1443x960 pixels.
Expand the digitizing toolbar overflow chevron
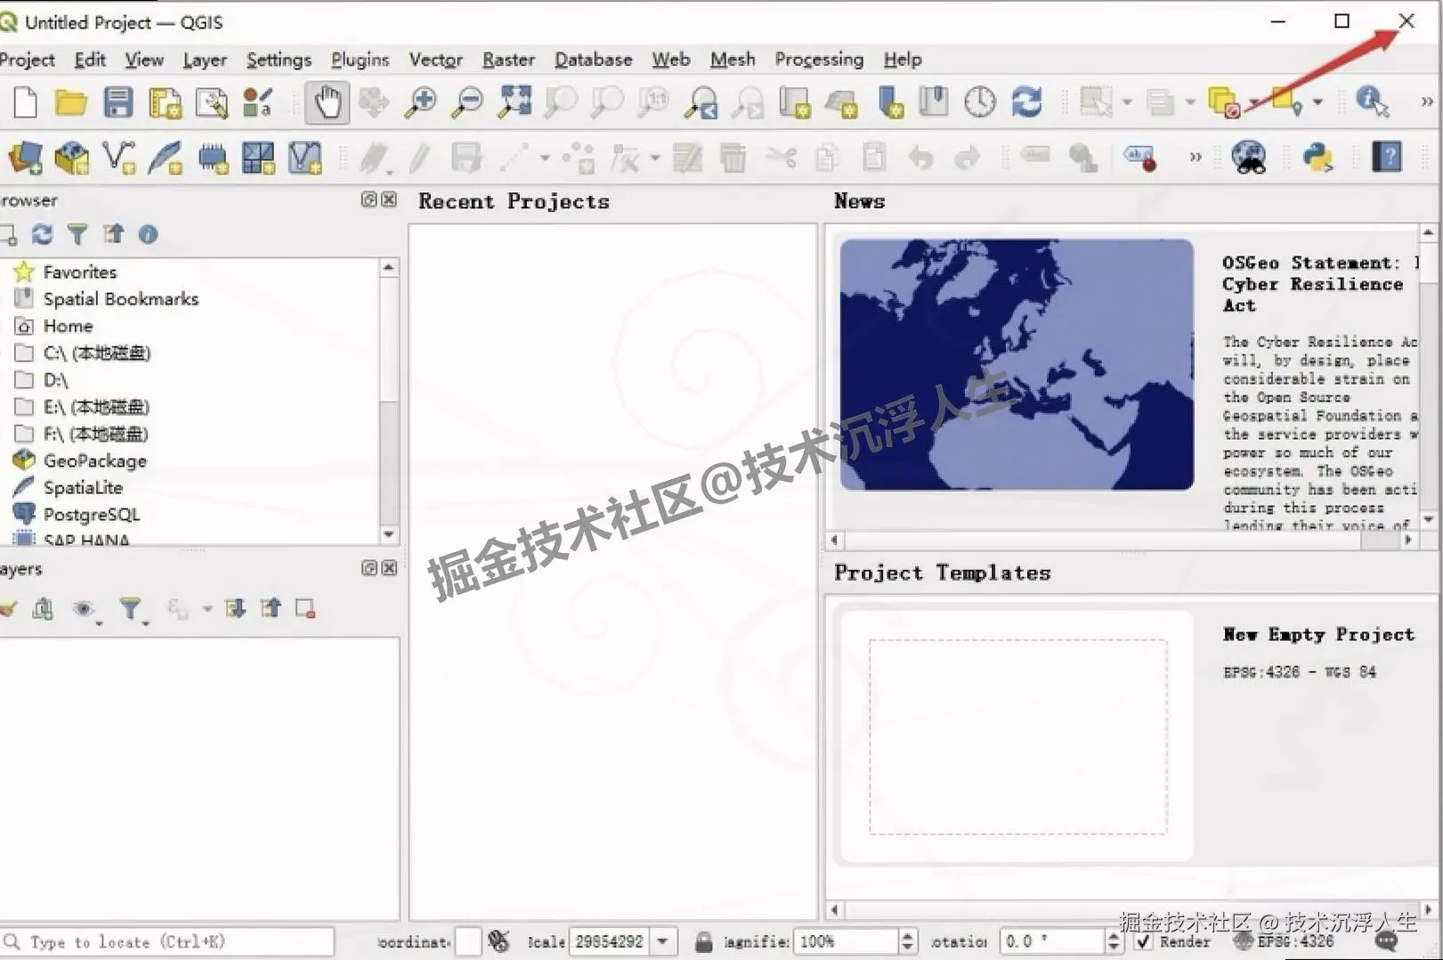pos(1196,158)
